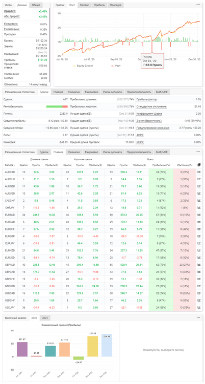Open AUDCAD row chart icon
Image resolution: width=205 pixels, height=384 pixels.
pyautogui.click(x=199, y=172)
